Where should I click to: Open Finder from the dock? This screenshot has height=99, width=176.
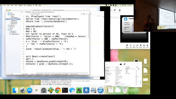15,90
